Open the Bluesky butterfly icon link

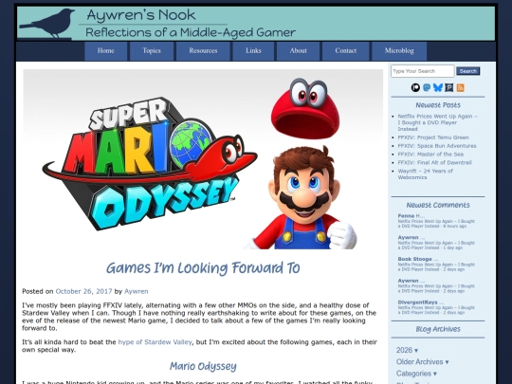click(x=438, y=87)
